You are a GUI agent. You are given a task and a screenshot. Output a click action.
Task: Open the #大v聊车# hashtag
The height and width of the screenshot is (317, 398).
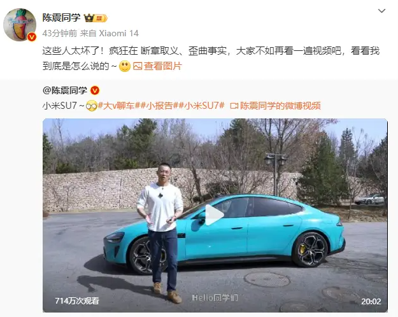tap(116, 106)
